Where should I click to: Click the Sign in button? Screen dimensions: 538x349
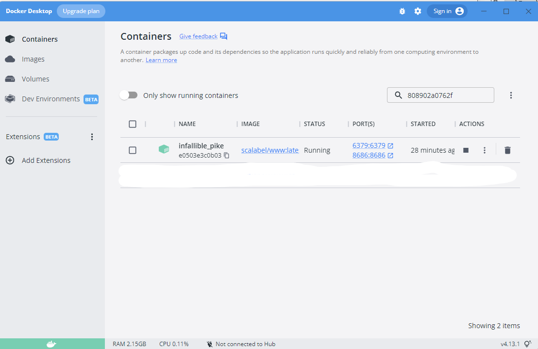(447, 11)
